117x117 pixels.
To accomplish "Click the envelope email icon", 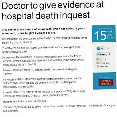I will click(98, 63).
